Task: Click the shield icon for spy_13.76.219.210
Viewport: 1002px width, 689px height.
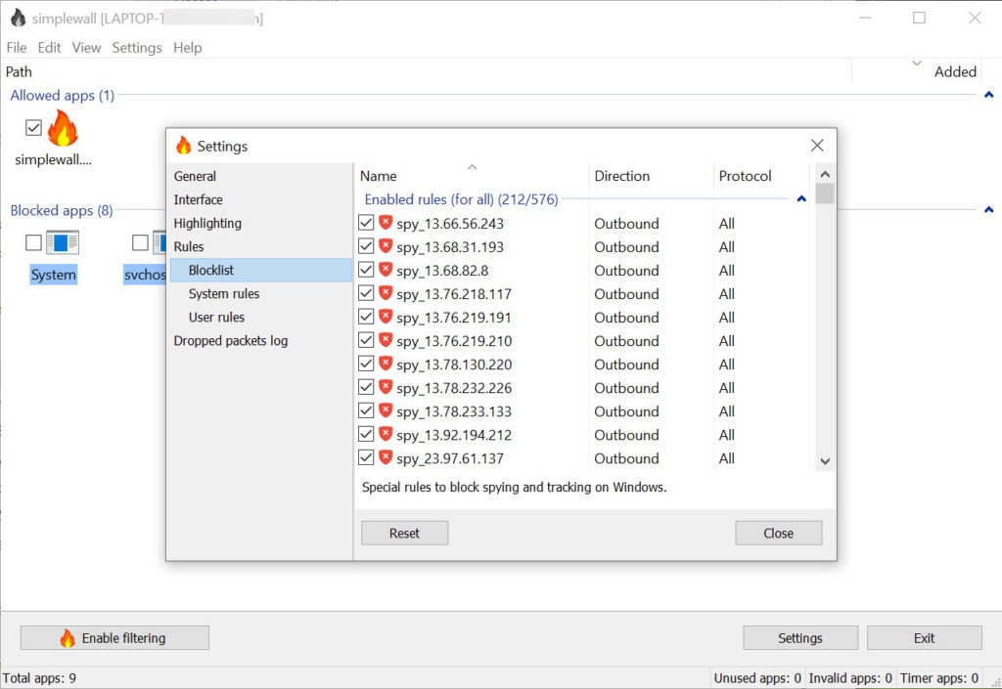Action: (x=386, y=340)
